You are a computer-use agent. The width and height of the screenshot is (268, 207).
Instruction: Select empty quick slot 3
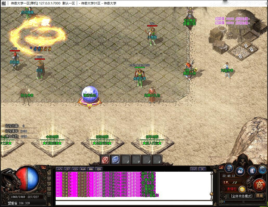(x=126, y=160)
